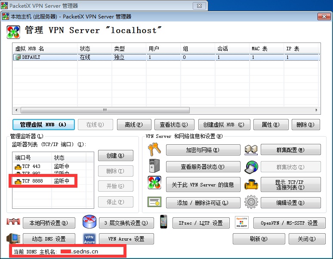Image resolution: width=333 pixels, height=259 pixels.
Task: Click the listener icon for TCP 443
Action: (18, 167)
